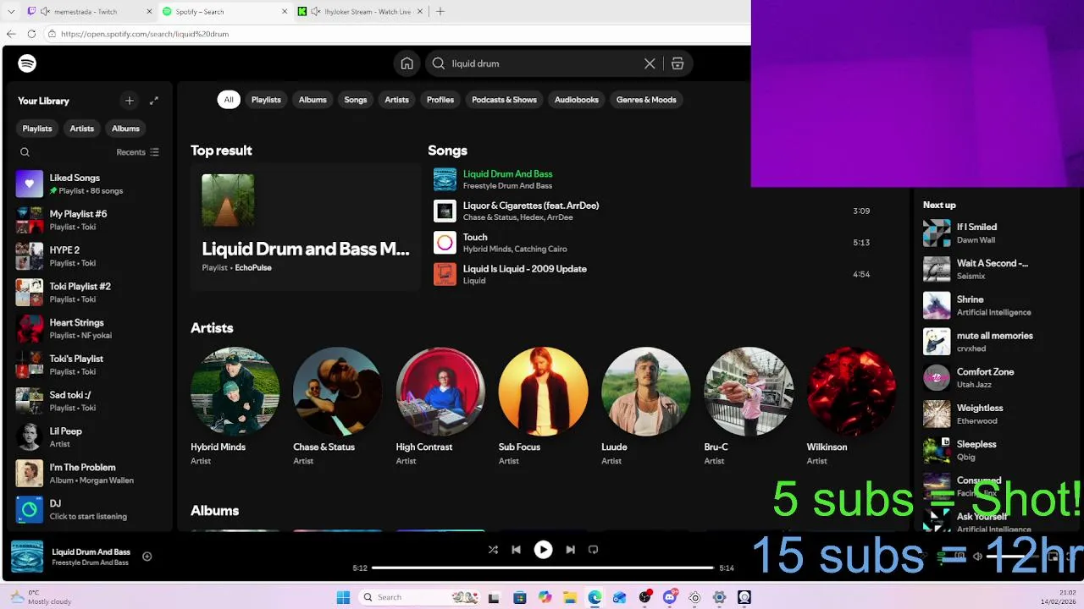
Task: Open I'm The Problem album
Action: [91, 473]
